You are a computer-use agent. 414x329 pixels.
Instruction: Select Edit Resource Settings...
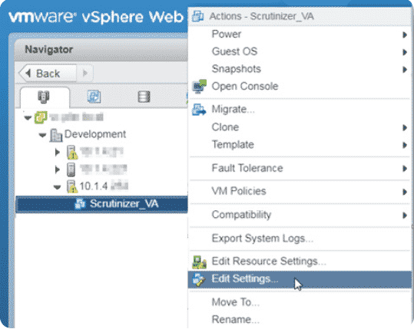coord(300,262)
